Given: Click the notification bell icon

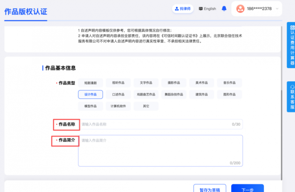Looking at the screenshot, I should click(x=224, y=9).
